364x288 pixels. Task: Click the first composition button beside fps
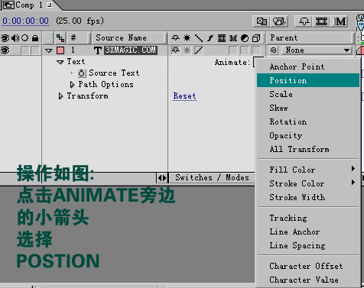[x=262, y=21]
